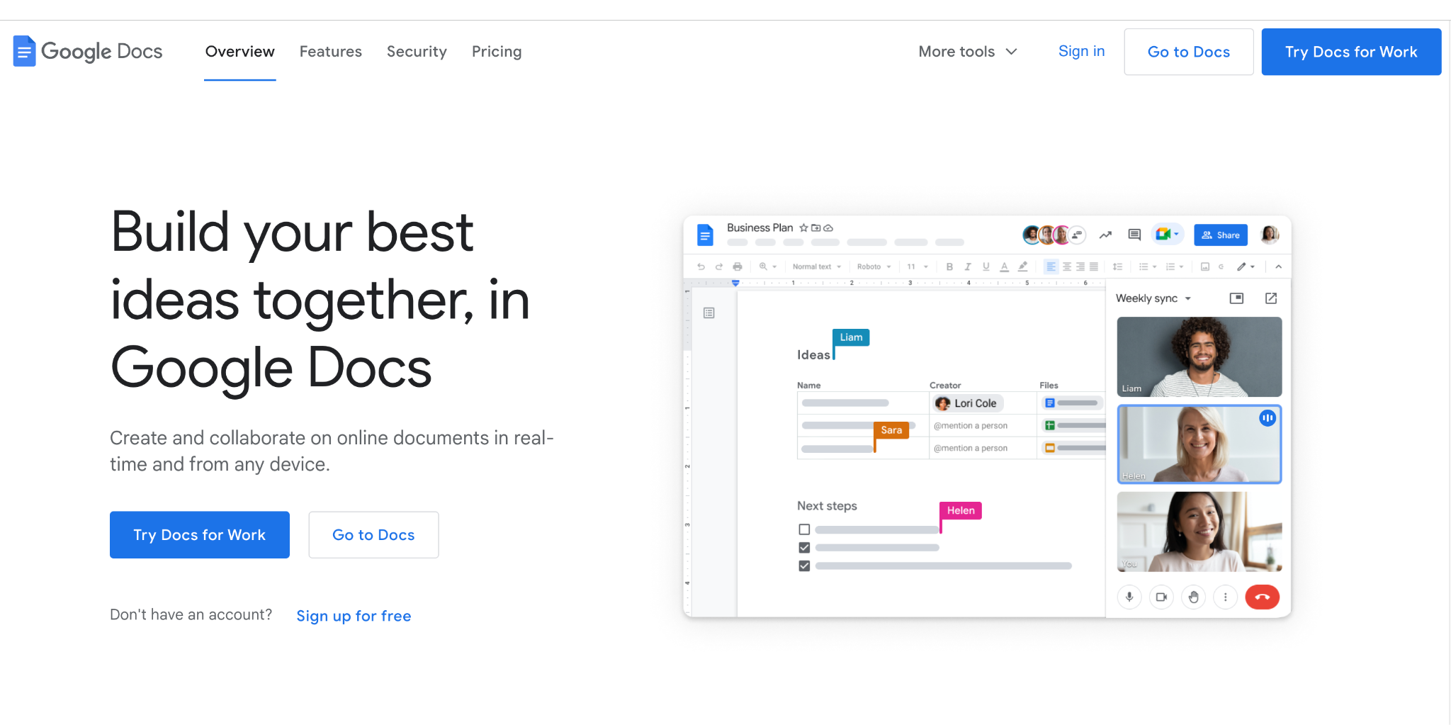Click the Sign up for free link
Screen dimensions: 1451x725
[x=354, y=616]
